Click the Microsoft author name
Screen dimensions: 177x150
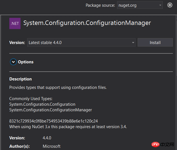pos(51,146)
